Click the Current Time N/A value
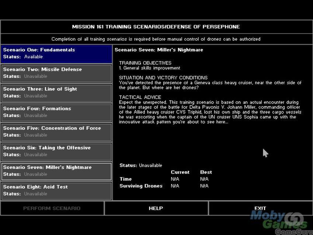The width and height of the screenshot is (313, 235). click(x=175, y=179)
